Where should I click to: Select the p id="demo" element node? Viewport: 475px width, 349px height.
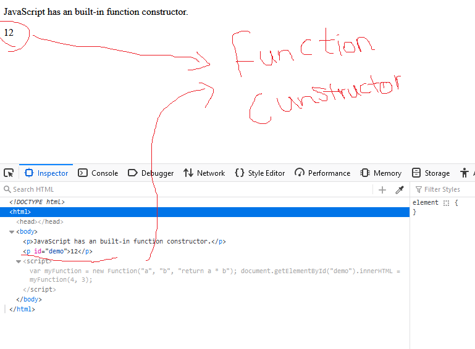coord(57,252)
